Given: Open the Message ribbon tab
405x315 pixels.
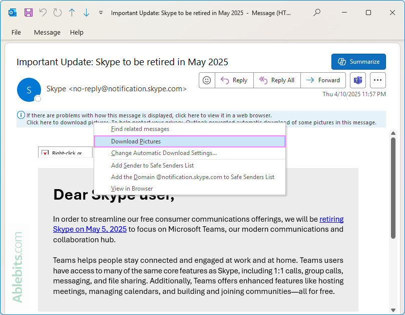Looking at the screenshot, I should (x=47, y=33).
